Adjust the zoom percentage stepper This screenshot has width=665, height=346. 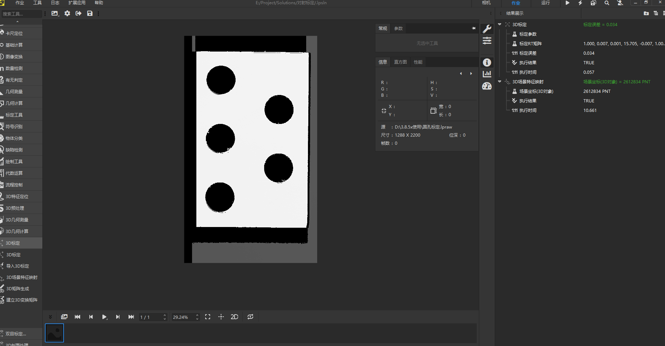point(197,317)
